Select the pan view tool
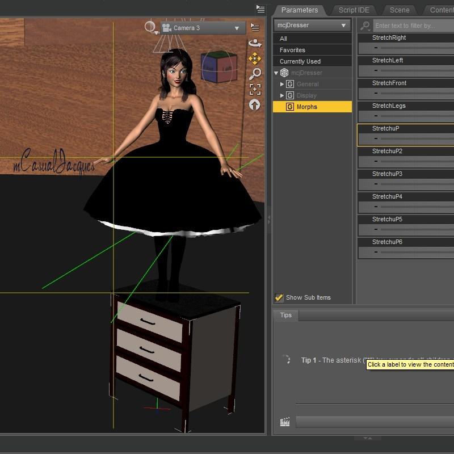Image resolution: width=454 pixels, height=454 pixels. tap(255, 58)
